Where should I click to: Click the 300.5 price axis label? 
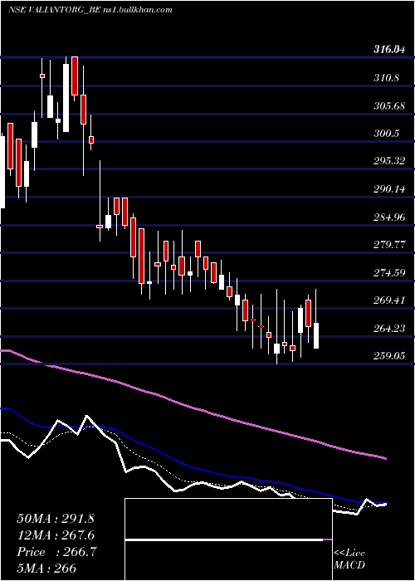(x=386, y=134)
